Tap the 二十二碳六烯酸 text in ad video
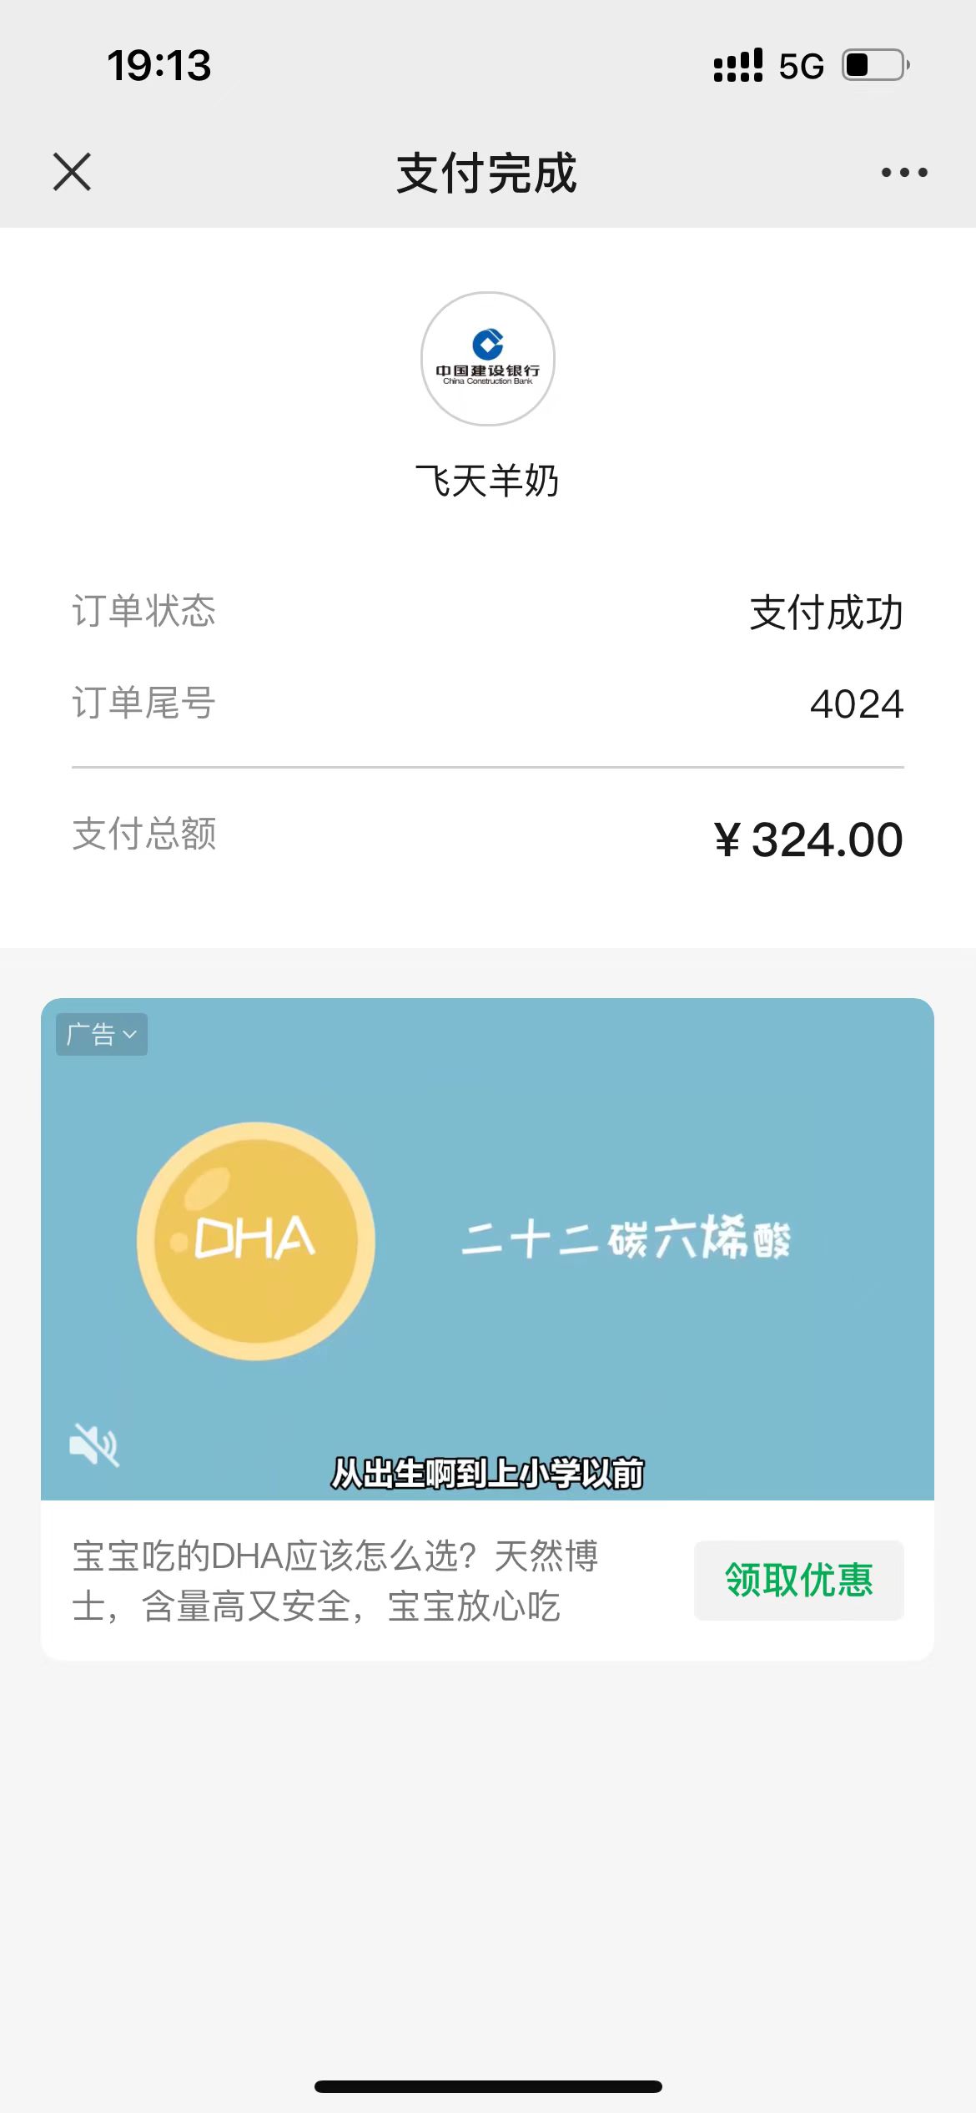Image resolution: width=976 pixels, height=2113 pixels. pos(626,1238)
